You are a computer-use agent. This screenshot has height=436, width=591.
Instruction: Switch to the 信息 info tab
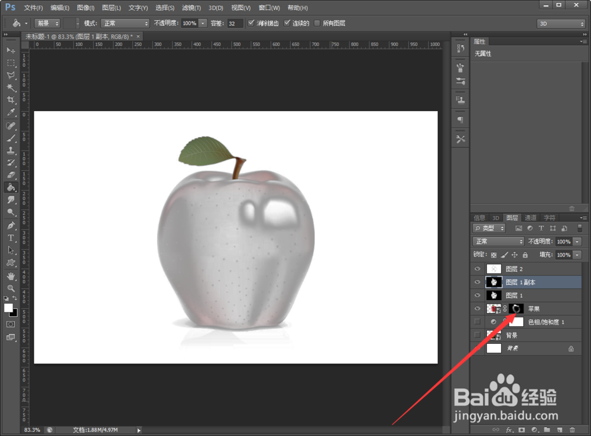pyautogui.click(x=479, y=218)
